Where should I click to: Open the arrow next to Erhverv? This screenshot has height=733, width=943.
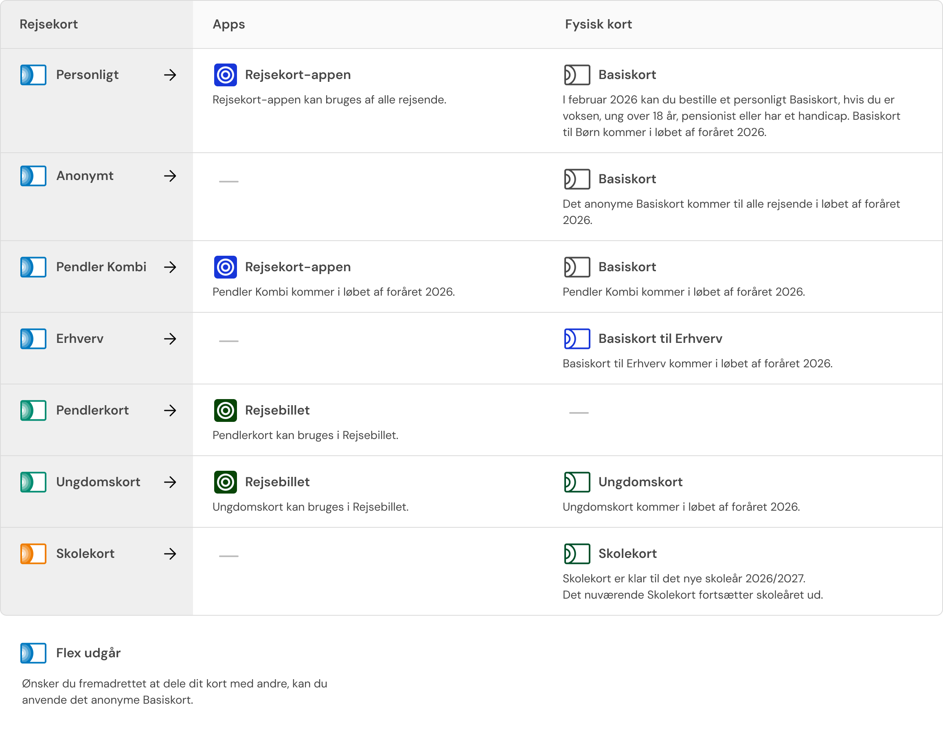click(170, 339)
